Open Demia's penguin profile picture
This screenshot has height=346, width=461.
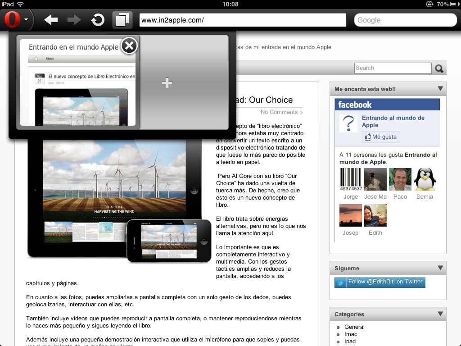click(425, 179)
